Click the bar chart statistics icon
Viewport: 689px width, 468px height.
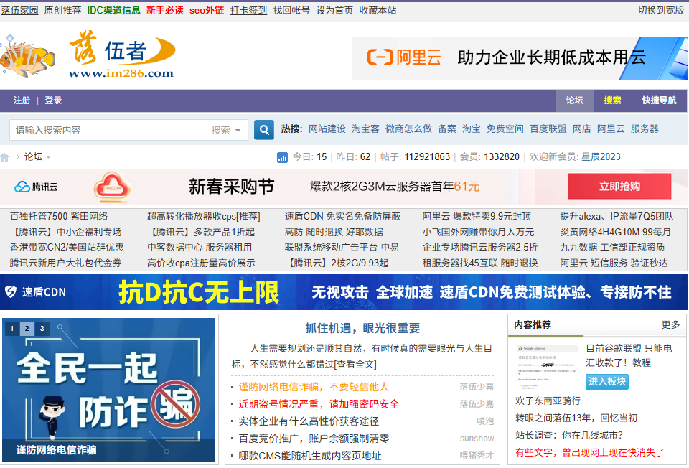point(281,156)
